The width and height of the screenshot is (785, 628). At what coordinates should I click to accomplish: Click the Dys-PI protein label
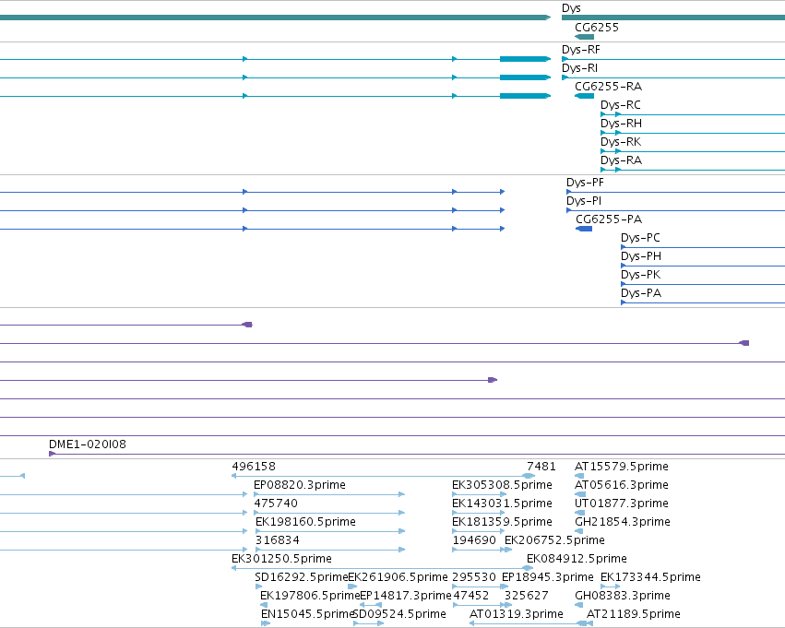[584, 201]
